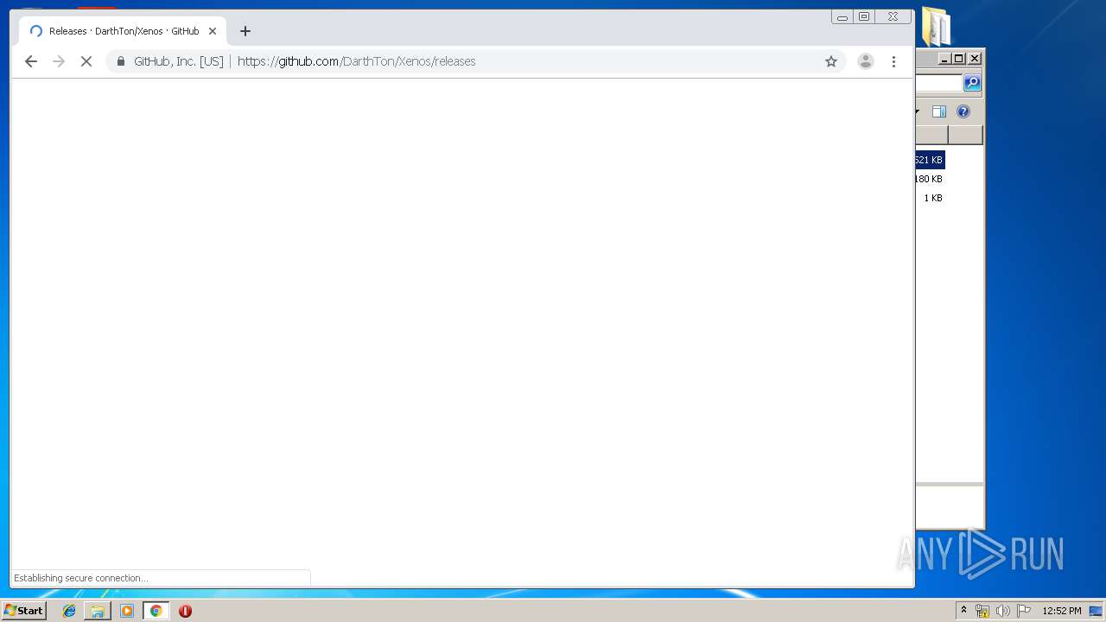The image size is (1106, 622).
Task: Open the Action Center flag icon
Action: tap(1023, 611)
